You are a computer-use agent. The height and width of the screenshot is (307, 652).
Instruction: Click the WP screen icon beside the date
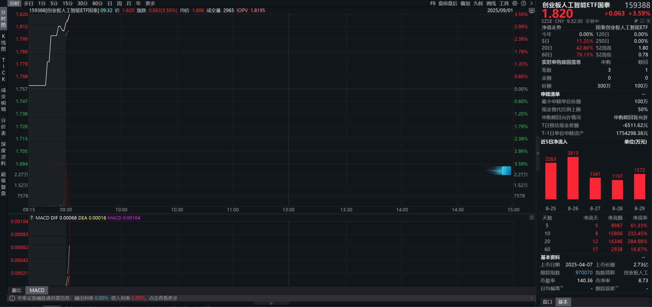click(532, 11)
